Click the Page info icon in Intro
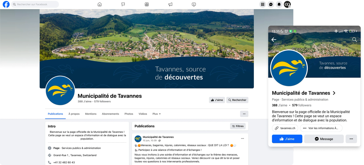 click(x=49, y=148)
